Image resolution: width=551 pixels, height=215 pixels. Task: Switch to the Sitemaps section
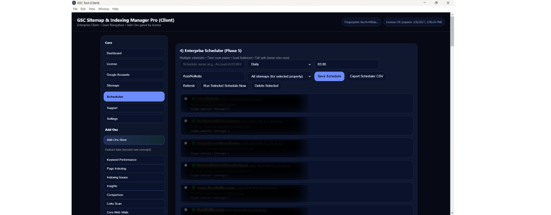(x=134, y=85)
